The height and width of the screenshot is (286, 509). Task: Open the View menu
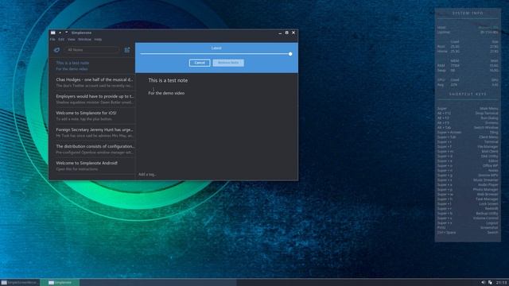tap(71, 39)
